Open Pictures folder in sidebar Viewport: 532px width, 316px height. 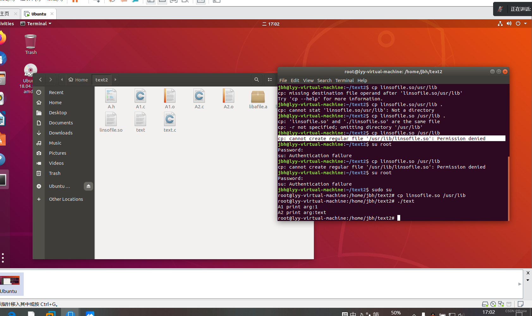pyautogui.click(x=64, y=153)
